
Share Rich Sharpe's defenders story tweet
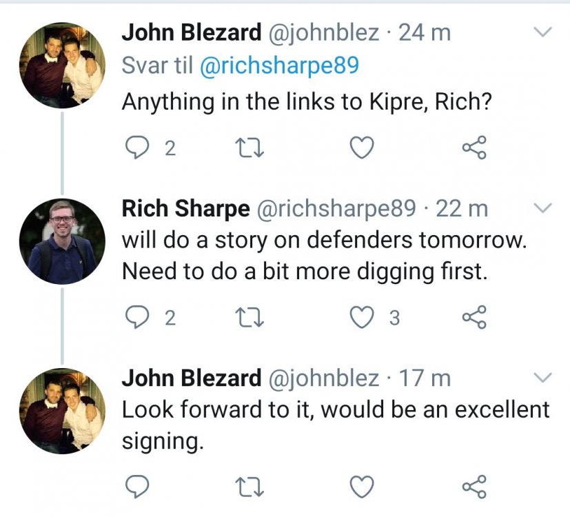474,318
